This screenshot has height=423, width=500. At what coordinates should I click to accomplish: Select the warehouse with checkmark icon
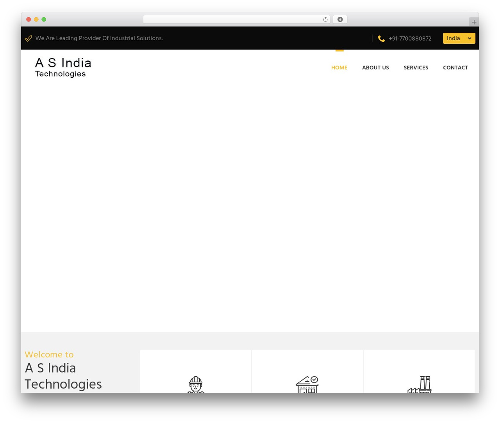coord(307,384)
